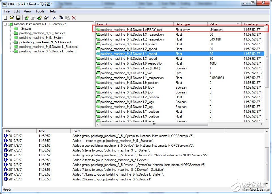Click the New Item toolbar icon

pyautogui.click(x=40, y=18)
